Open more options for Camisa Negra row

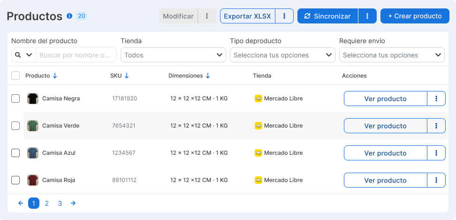(436, 99)
